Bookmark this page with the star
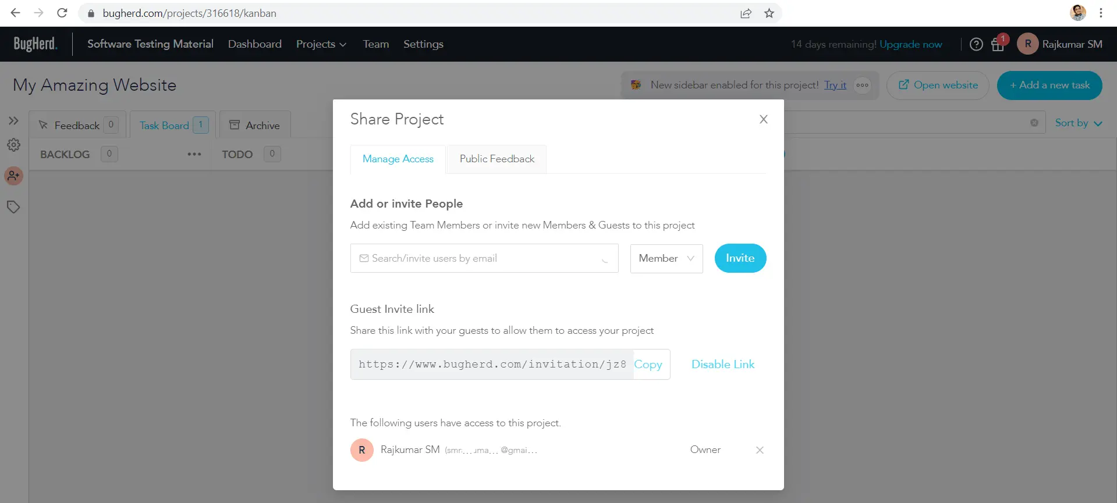Viewport: 1117px width, 503px height. point(769,13)
